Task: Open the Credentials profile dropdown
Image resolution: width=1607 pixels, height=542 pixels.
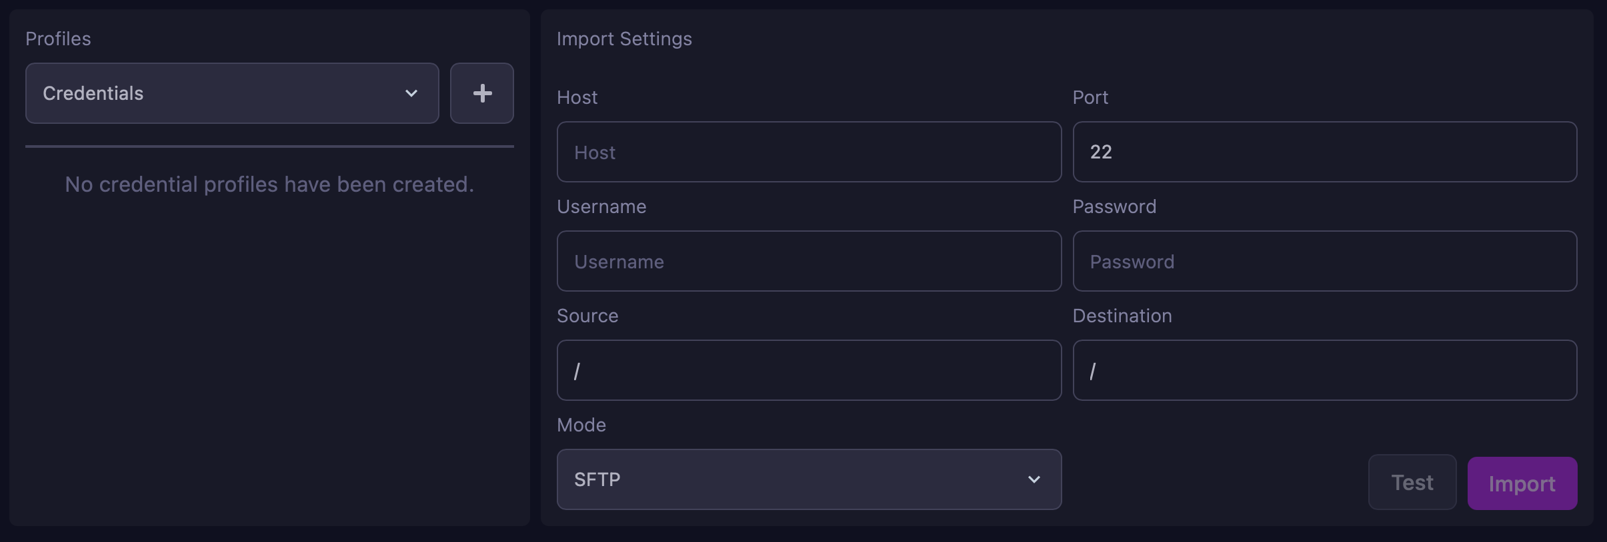Action: (x=232, y=93)
